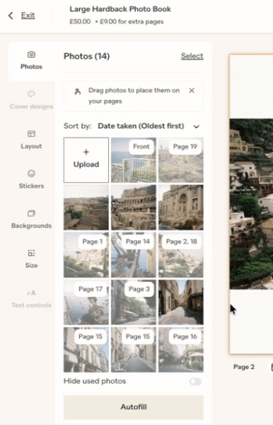Viewport: 273px width, 425px height.
Task: Click the Large Hardback Photo Book title
Action: pyautogui.click(x=120, y=9)
